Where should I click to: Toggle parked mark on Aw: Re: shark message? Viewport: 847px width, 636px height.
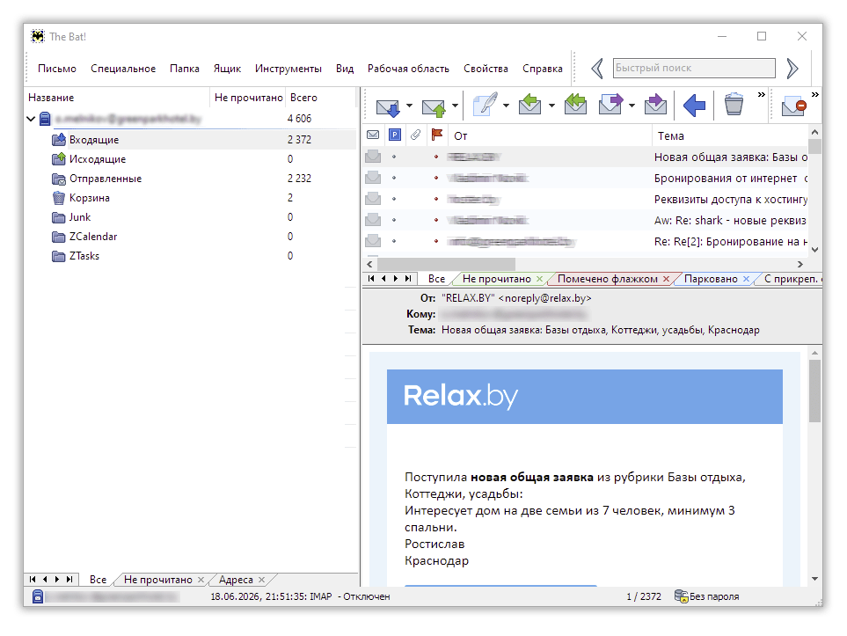point(394,221)
